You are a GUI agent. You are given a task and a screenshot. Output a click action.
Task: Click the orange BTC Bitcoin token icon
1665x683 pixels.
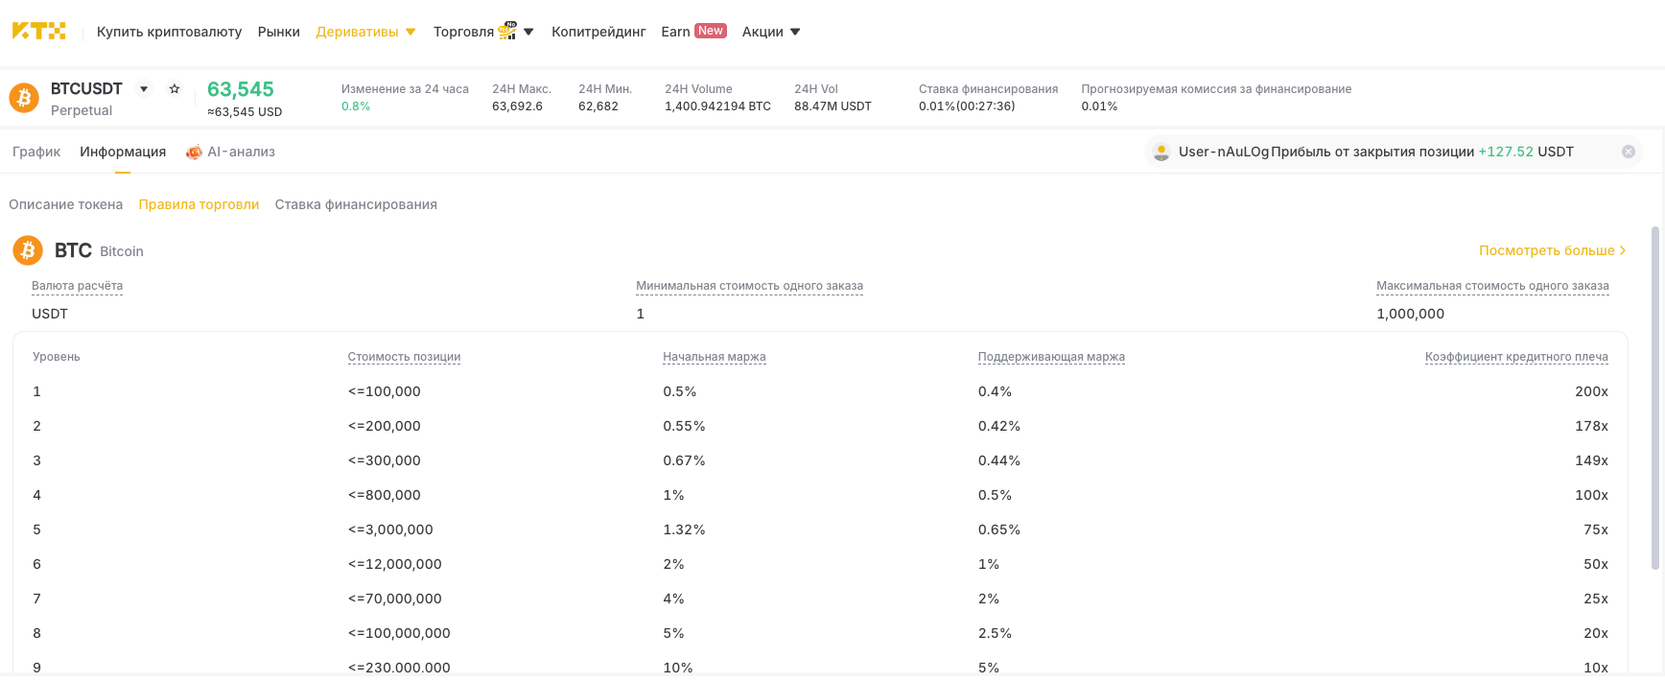tap(28, 250)
